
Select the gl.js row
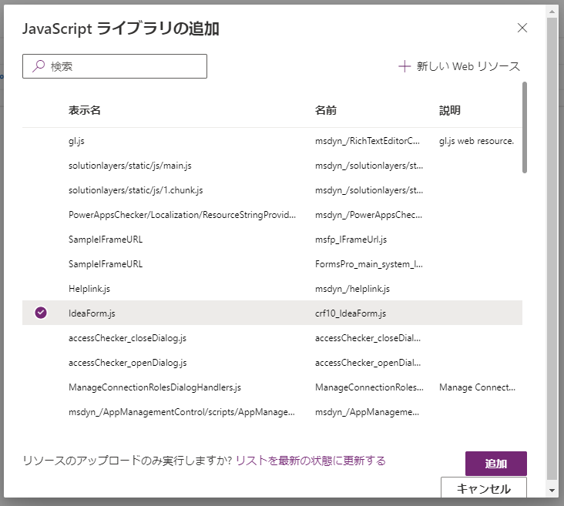point(272,141)
